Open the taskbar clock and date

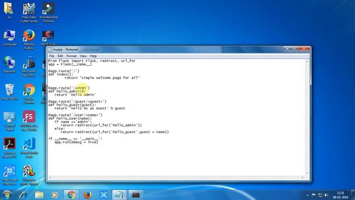340,195
